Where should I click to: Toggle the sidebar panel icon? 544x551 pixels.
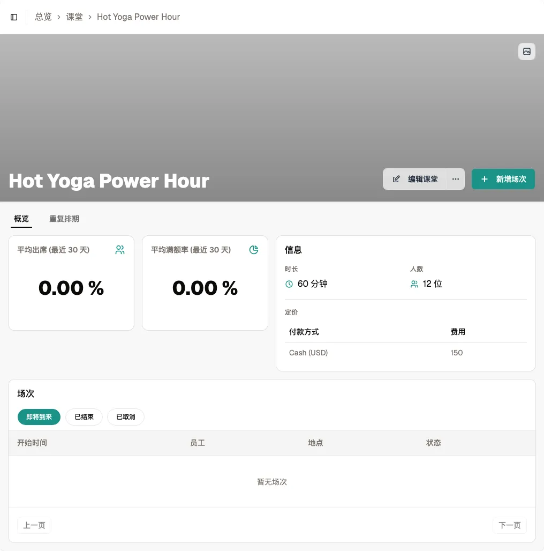(14, 17)
